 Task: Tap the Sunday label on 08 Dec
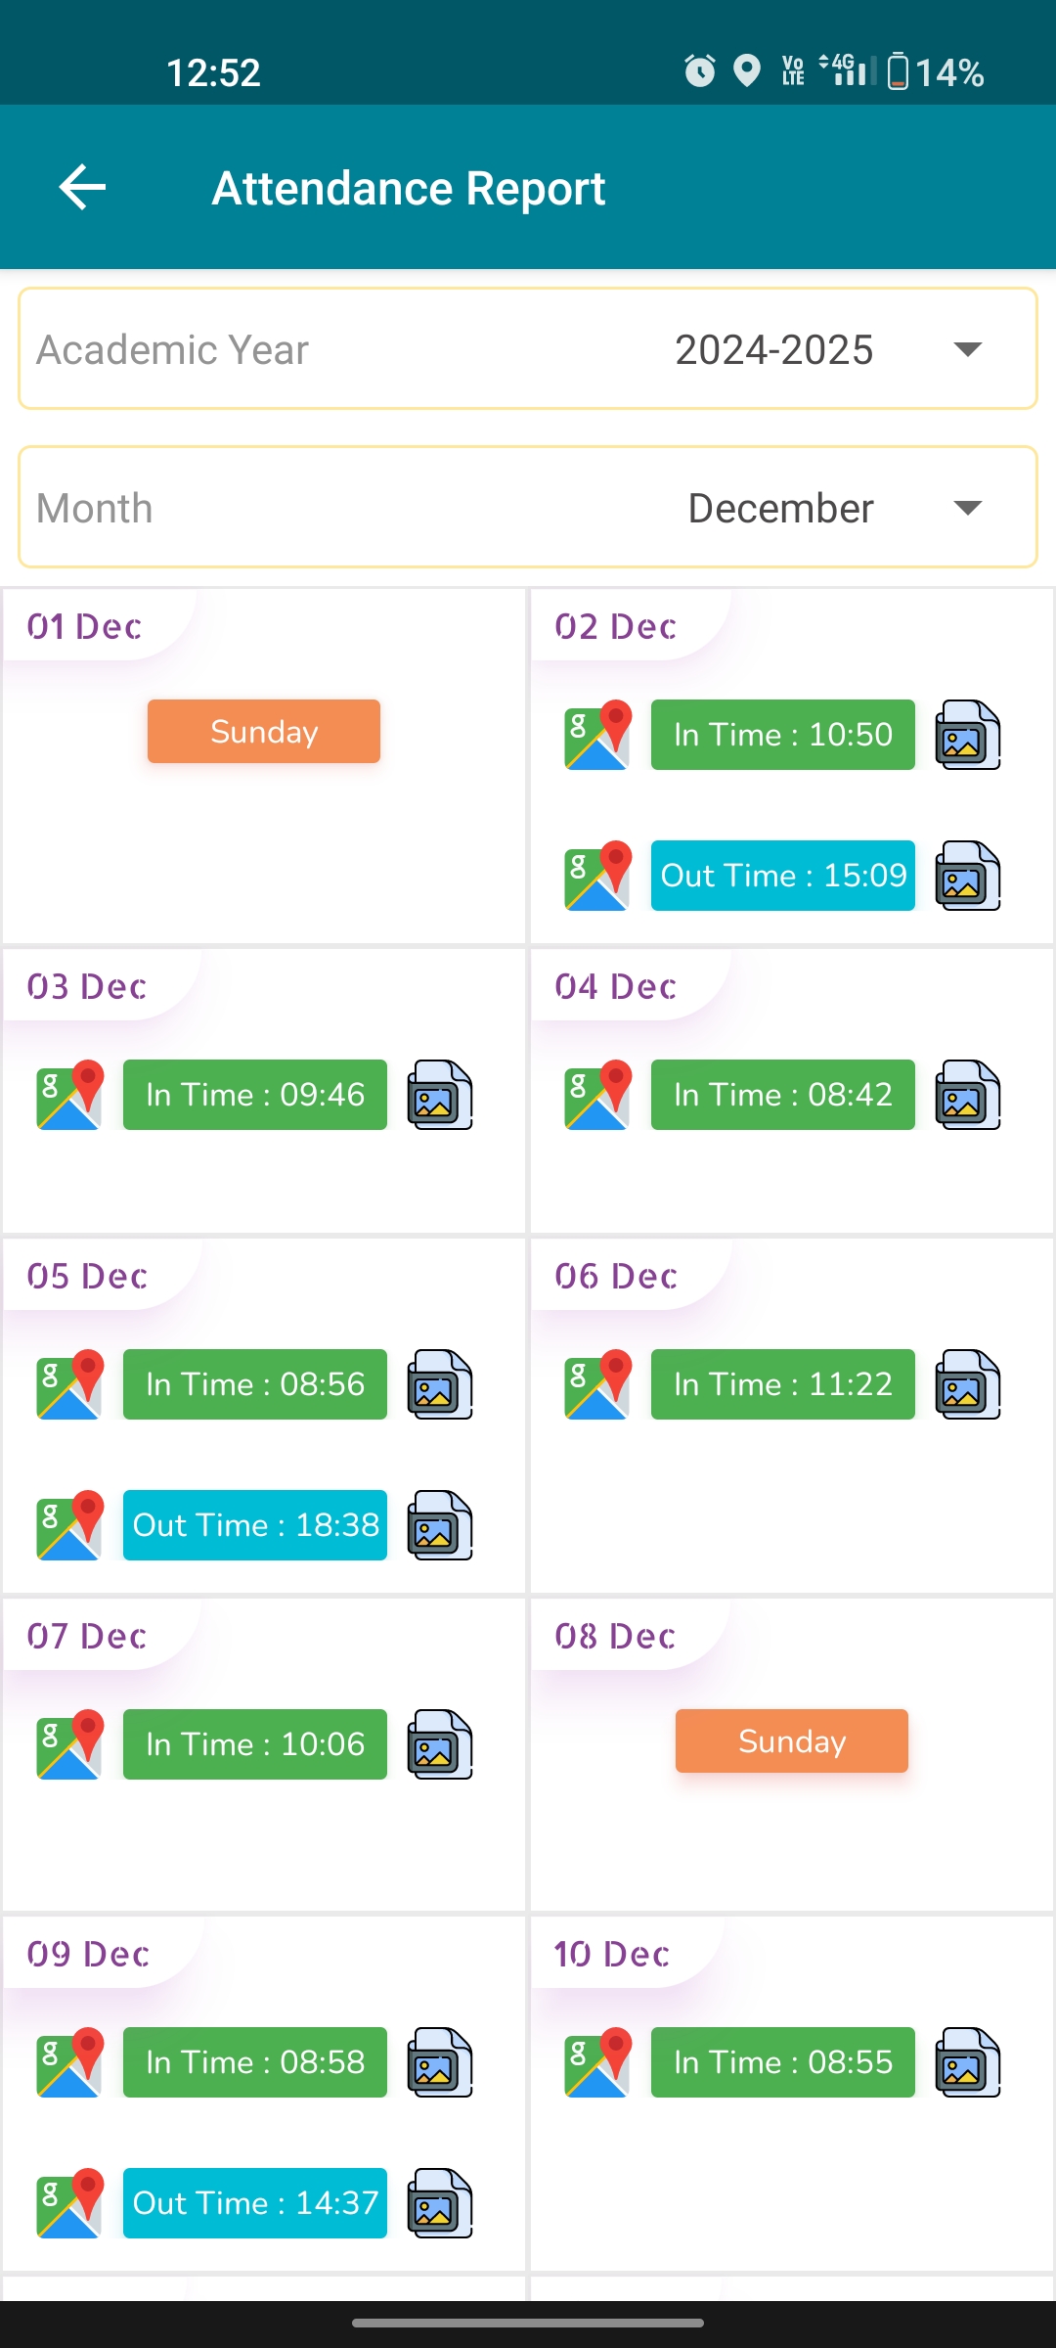[792, 1740]
